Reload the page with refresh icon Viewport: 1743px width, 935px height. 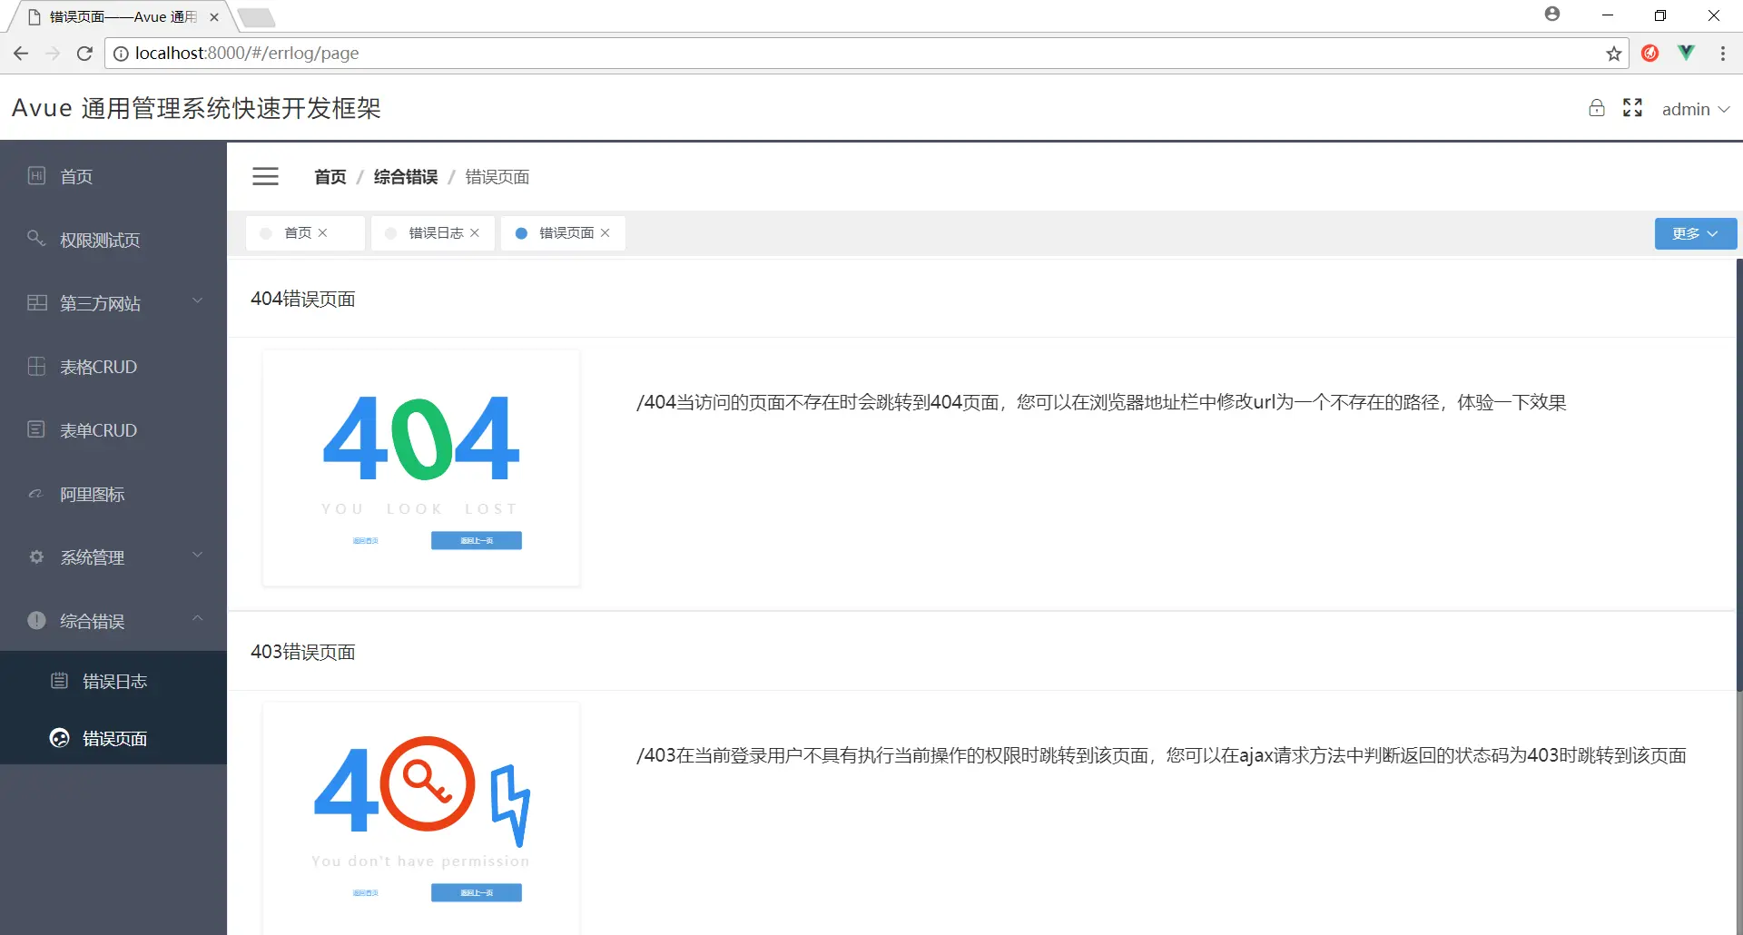click(x=84, y=54)
